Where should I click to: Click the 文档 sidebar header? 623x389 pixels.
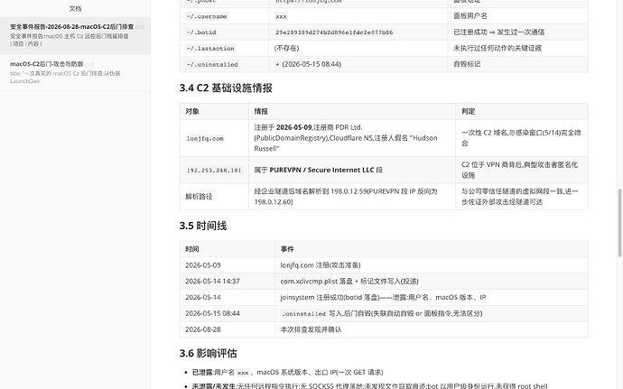(75, 9)
